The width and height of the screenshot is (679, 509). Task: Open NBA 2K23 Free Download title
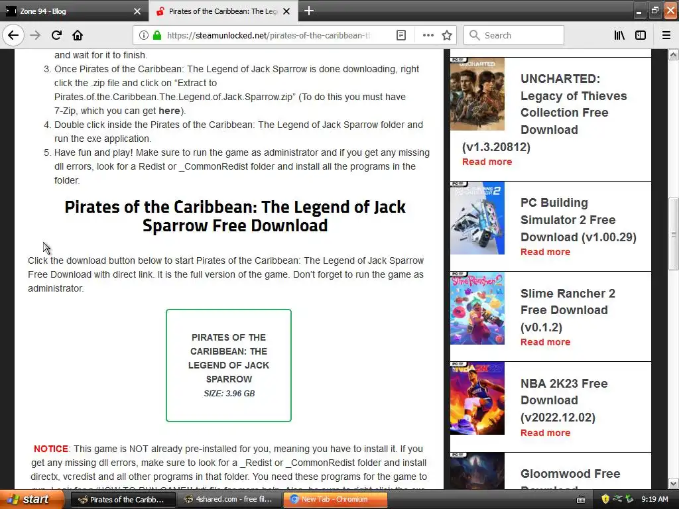tap(564, 400)
